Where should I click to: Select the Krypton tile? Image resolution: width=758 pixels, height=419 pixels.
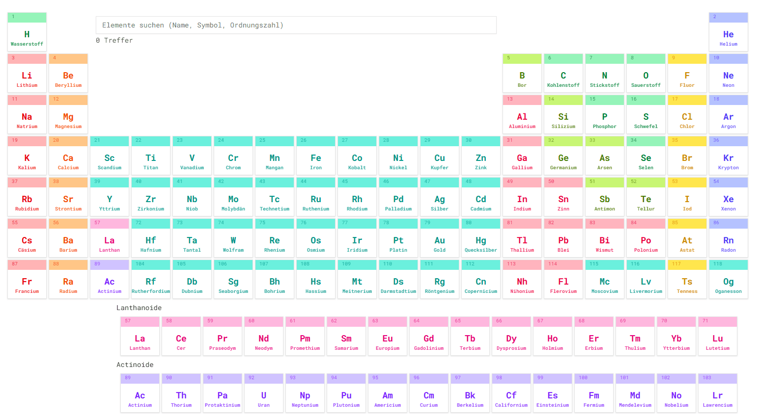(x=729, y=156)
